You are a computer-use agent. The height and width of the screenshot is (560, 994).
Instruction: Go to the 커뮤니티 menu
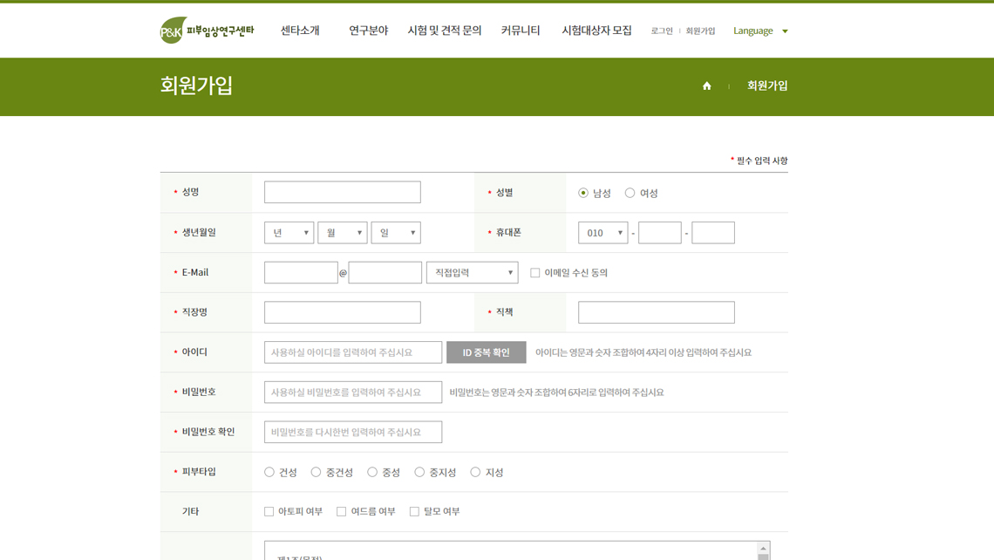pyautogui.click(x=521, y=31)
